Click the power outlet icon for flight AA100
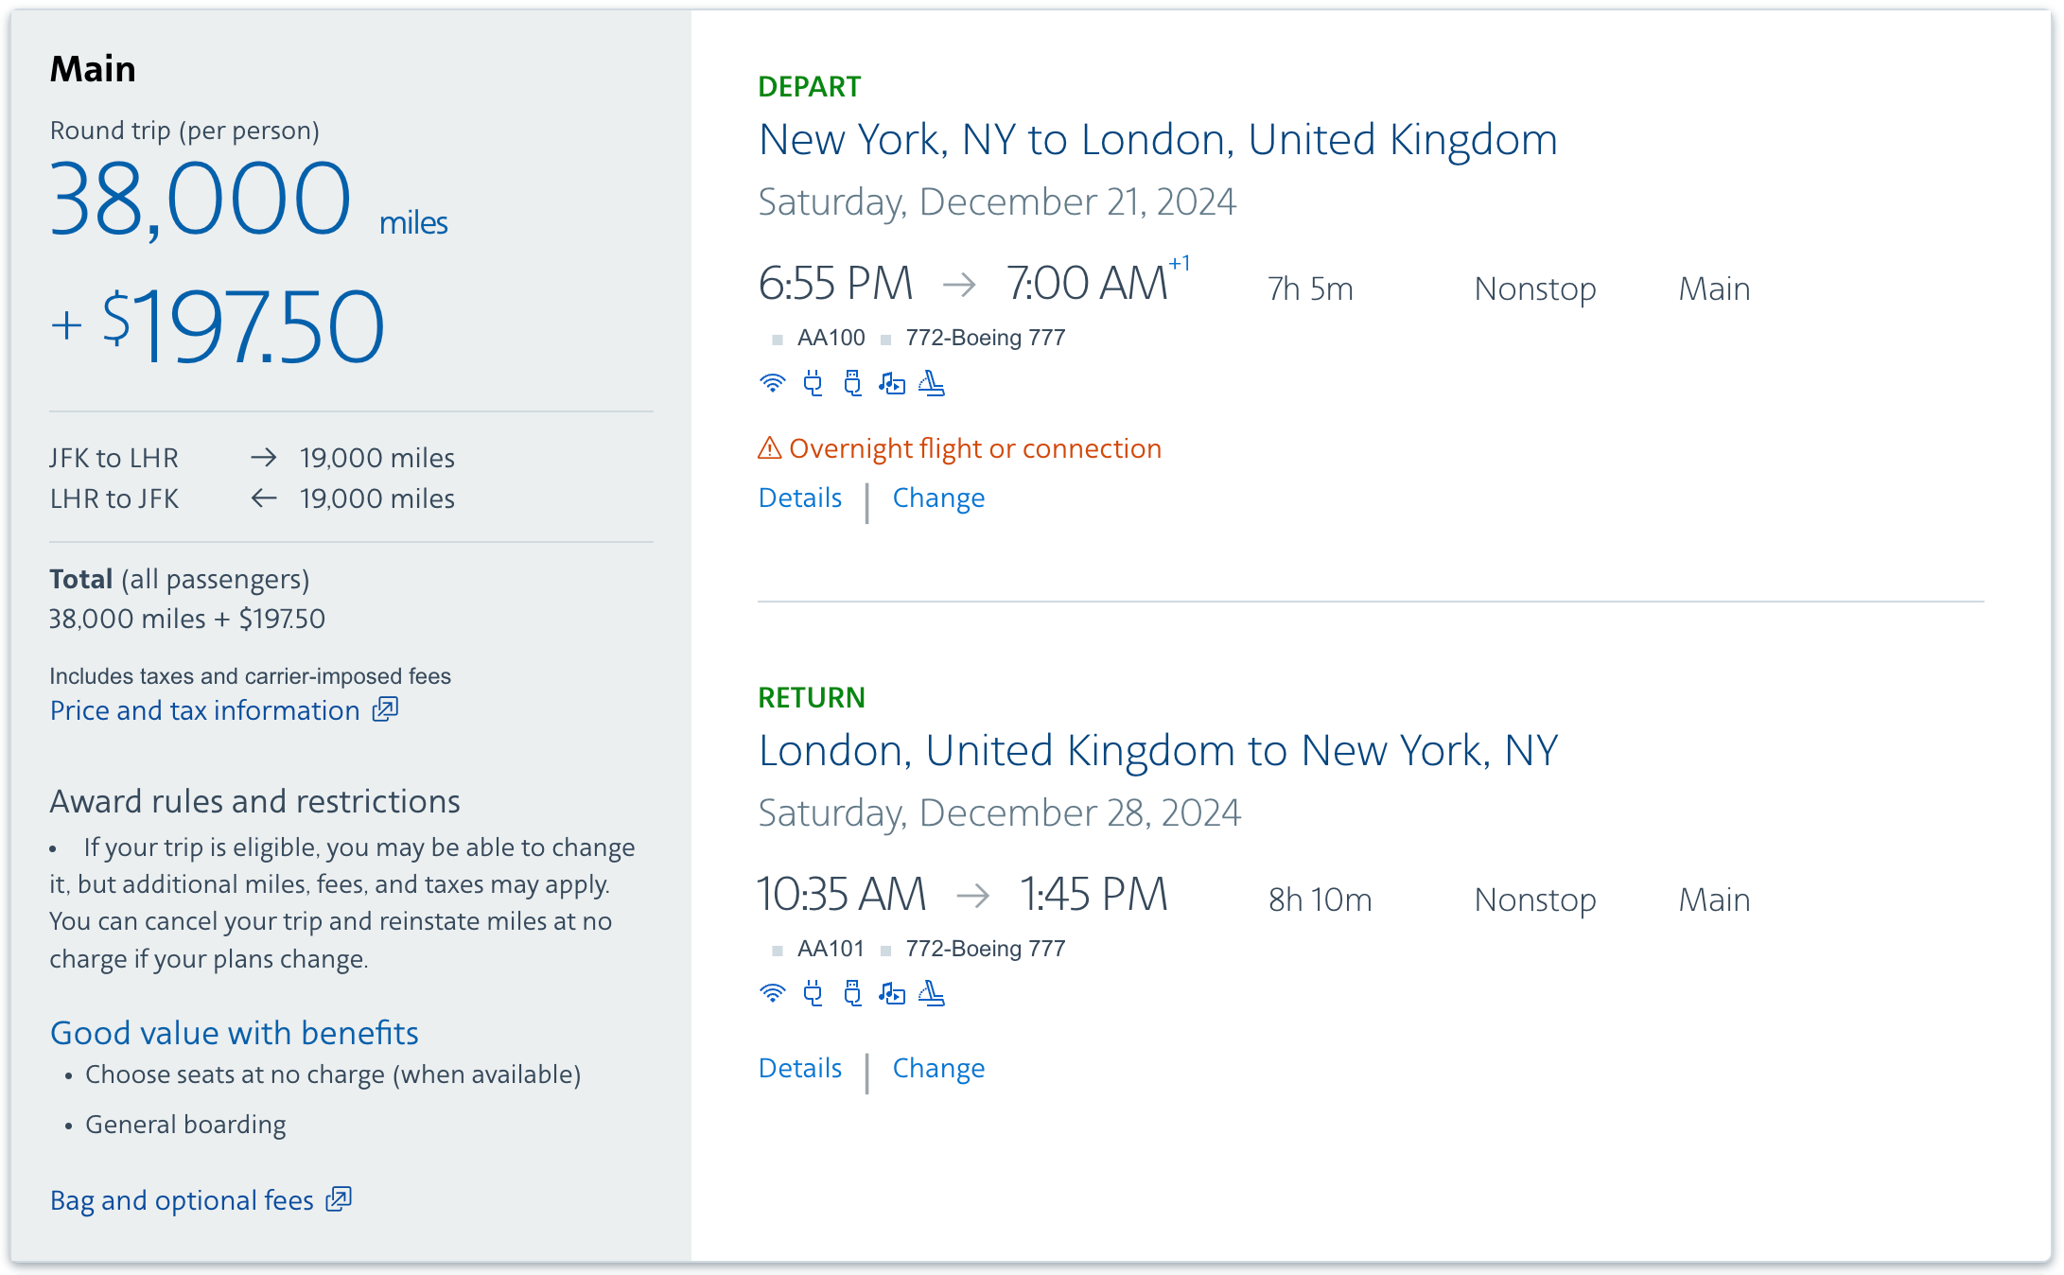The width and height of the screenshot is (2064, 1275). [813, 383]
